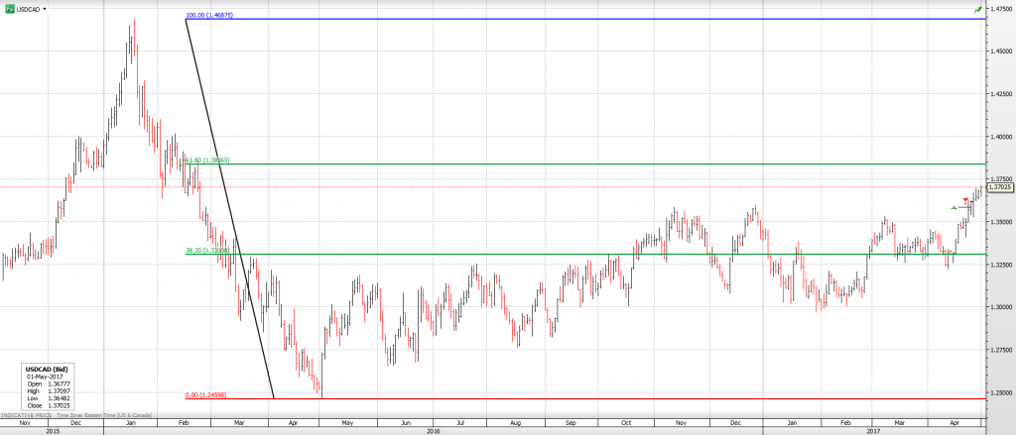Screen dimensions: 1016x435
Task: Click the 2016 year label on time axis
Action: click(x=432, y=431)
